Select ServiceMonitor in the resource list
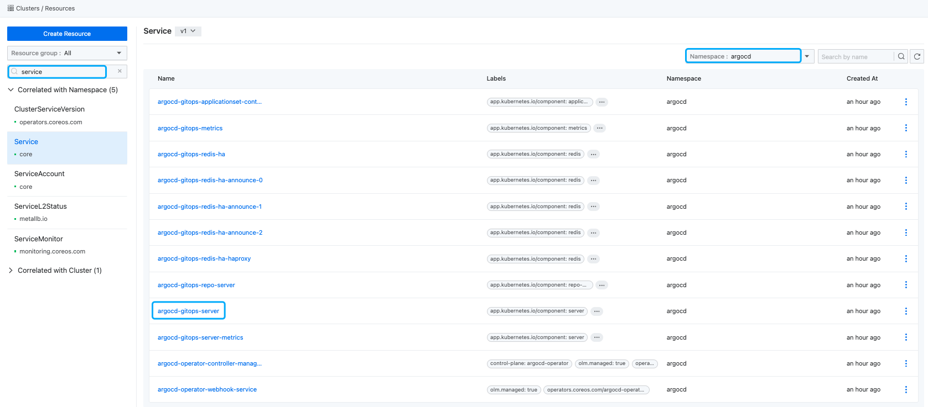928x407 pixels. (x=39, y=239)
